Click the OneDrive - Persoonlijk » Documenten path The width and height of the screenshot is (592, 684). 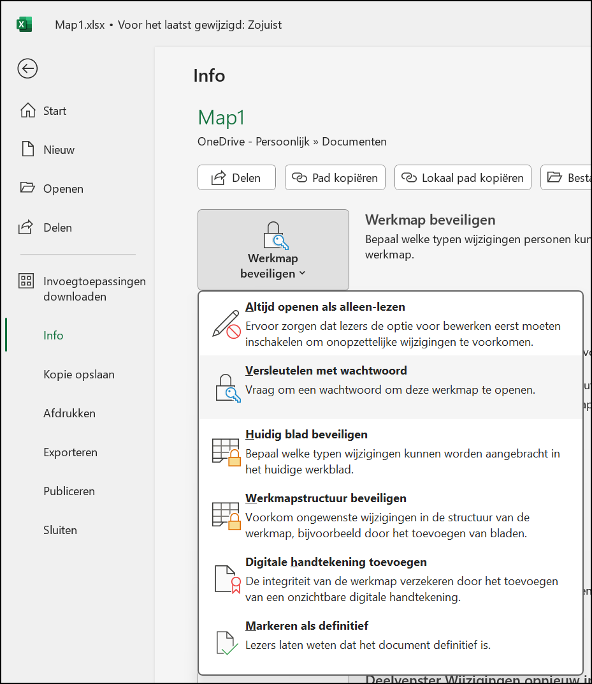click(x=292, y=142)
